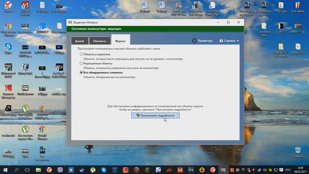The height and width of the screenshot is (174, 309).
Task: Select Skype desktop shortcut
Action: 8,48
